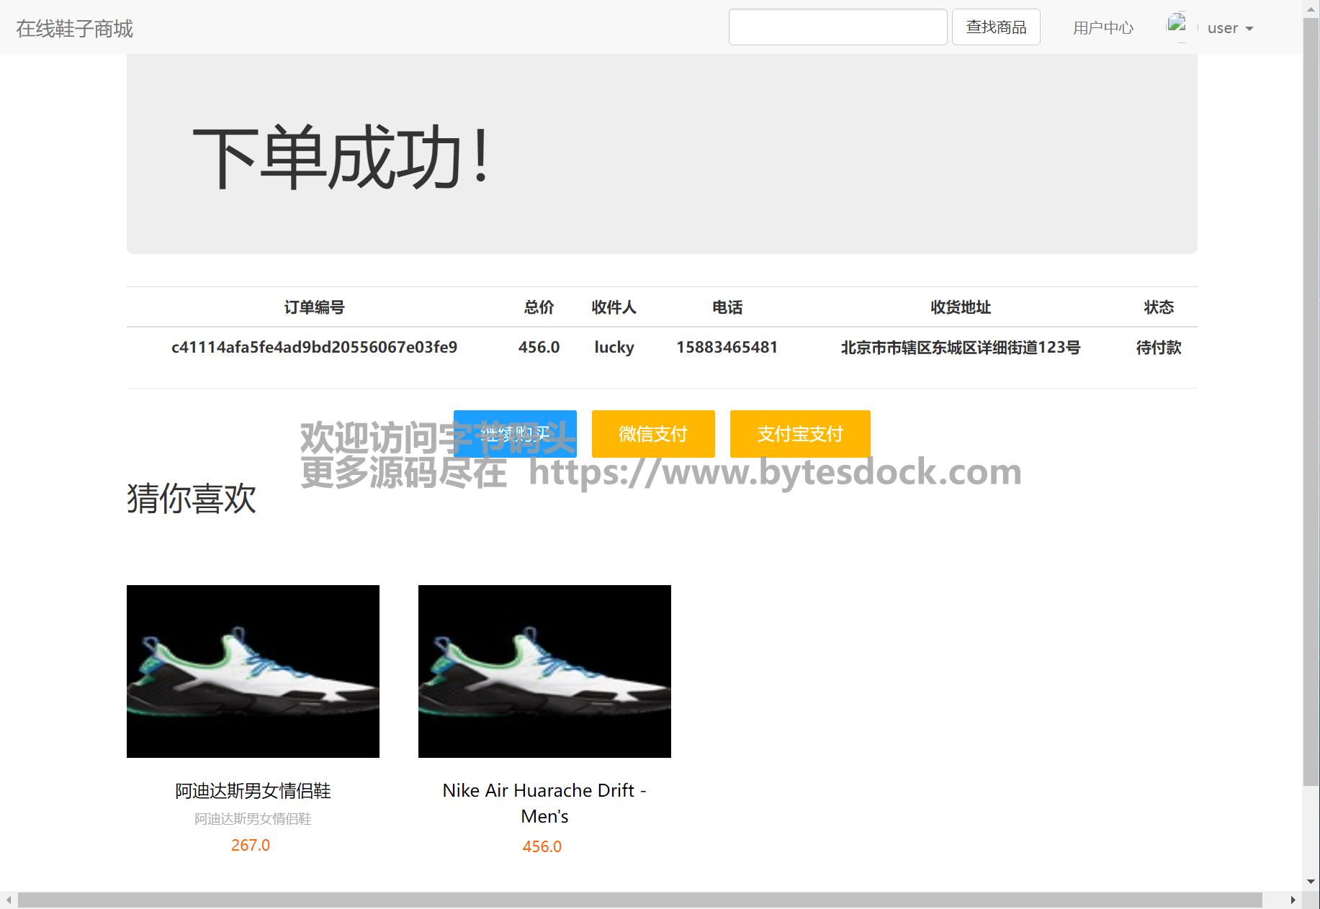Screen dimensions: 1320x909
Task: Open the 阿迪达斯男女情侣鞋 product image
Action: [253, 671]
